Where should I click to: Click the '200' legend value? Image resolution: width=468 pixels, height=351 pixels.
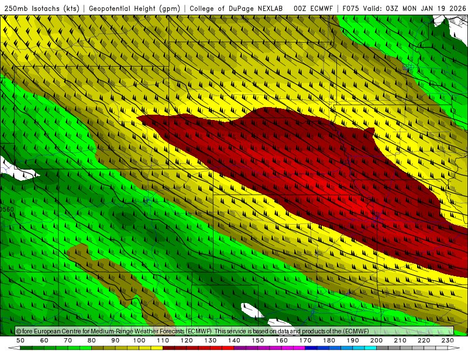tap(377, 340)
